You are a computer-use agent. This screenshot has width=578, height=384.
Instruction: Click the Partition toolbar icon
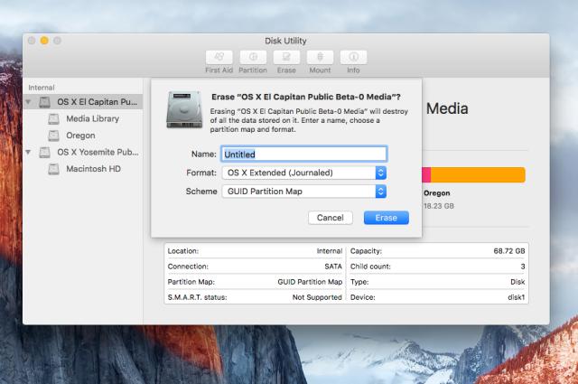click(253, 57)
